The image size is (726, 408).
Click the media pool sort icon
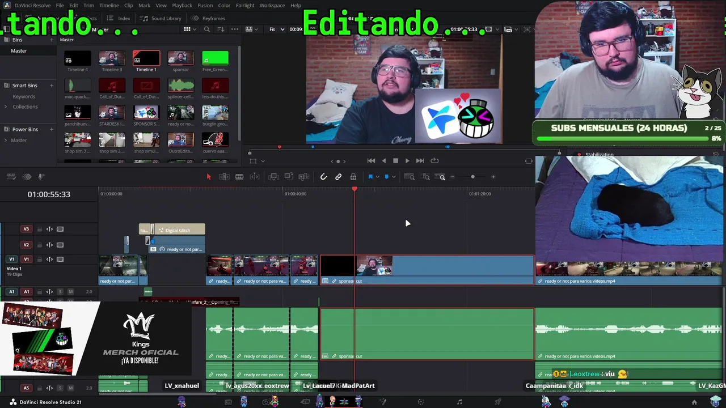tap(221, 29)
